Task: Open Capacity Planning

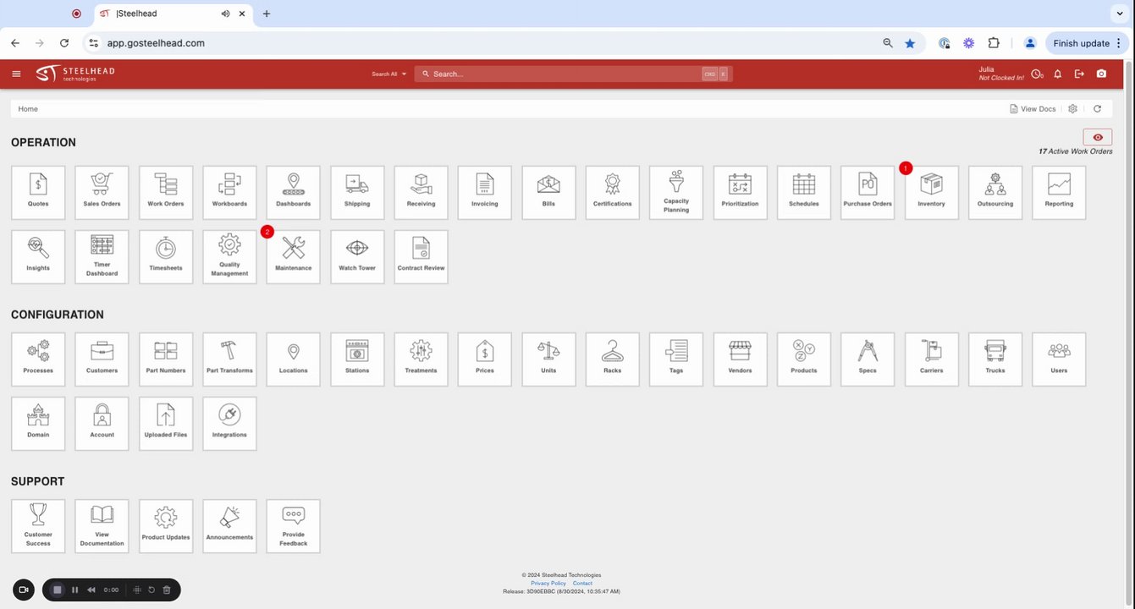Action: (676, 193)
